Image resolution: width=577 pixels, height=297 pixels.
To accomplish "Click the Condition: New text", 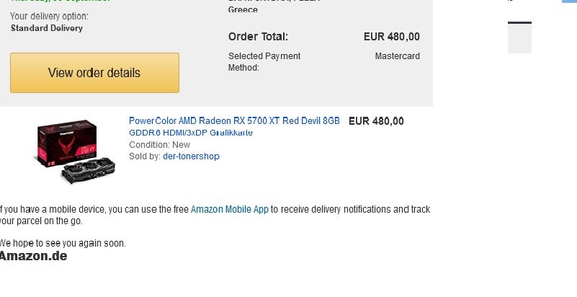I will [x=159, y=145].
